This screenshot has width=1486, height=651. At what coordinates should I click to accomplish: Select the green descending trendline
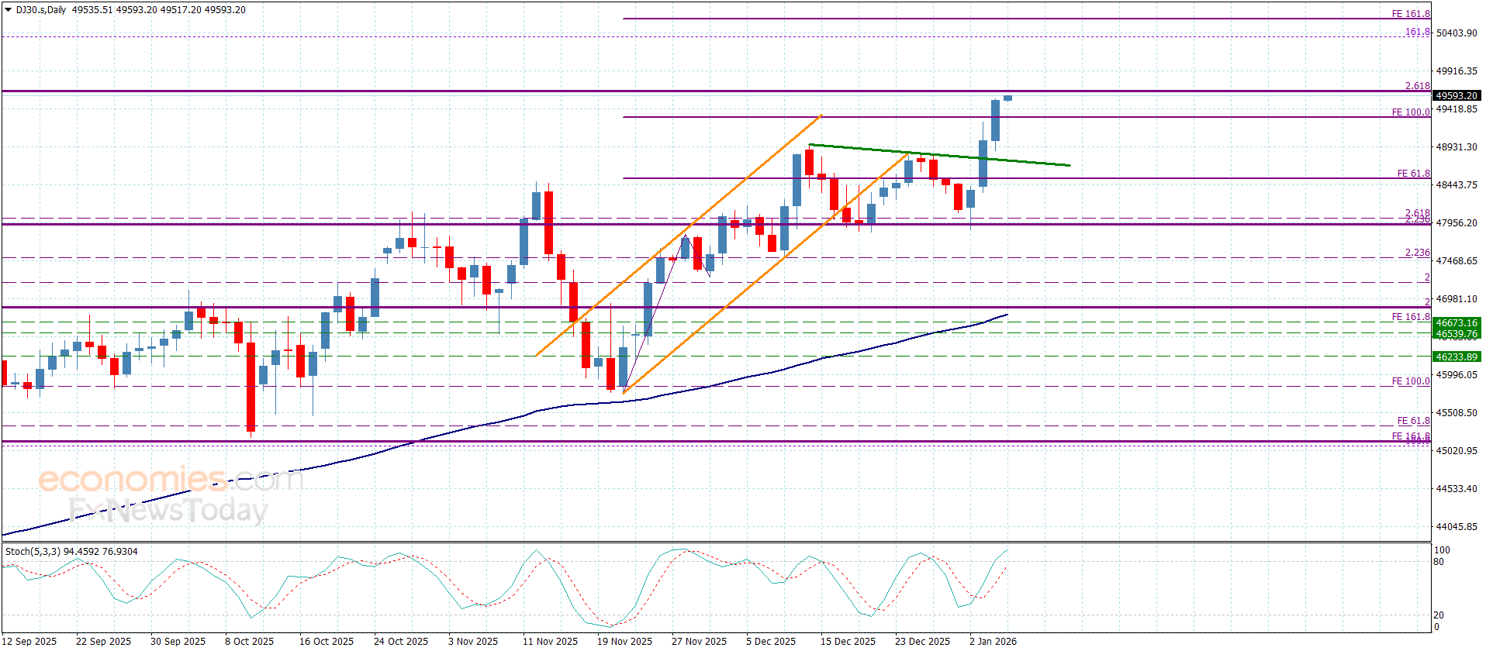[x=938, y=155]
